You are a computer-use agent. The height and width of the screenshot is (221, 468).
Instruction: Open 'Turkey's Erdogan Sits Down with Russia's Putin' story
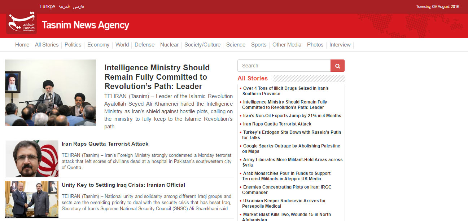click(292, 135)
